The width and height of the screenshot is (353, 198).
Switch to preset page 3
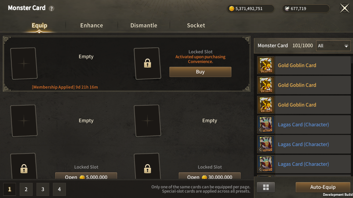coord(43,189)
